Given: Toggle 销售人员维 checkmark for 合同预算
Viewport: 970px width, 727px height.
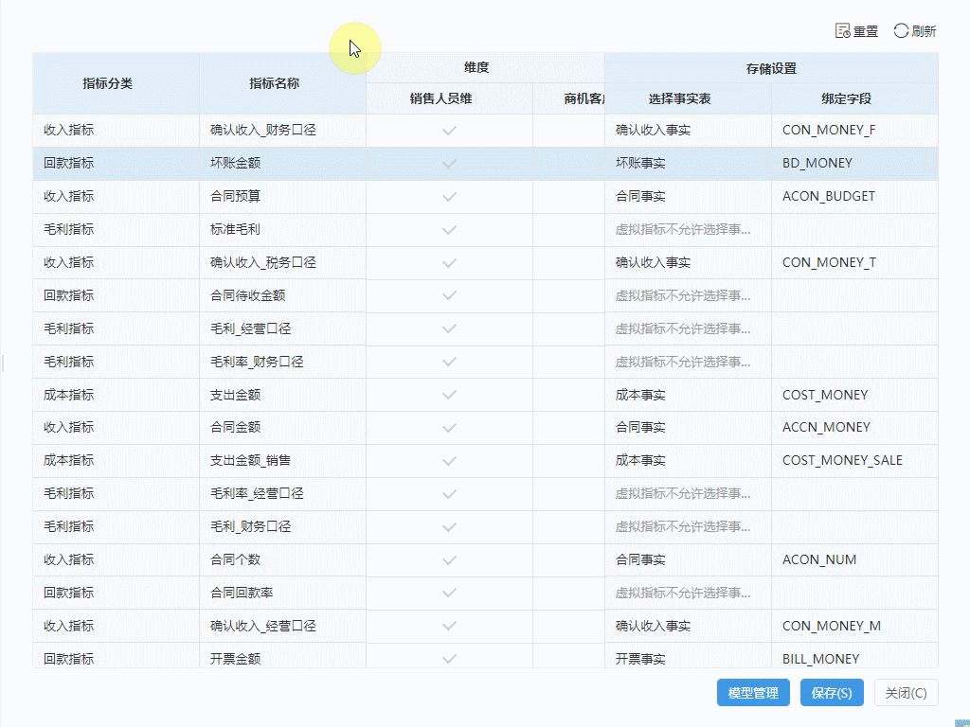Looking at the screenshot, I should pos(450,197).
